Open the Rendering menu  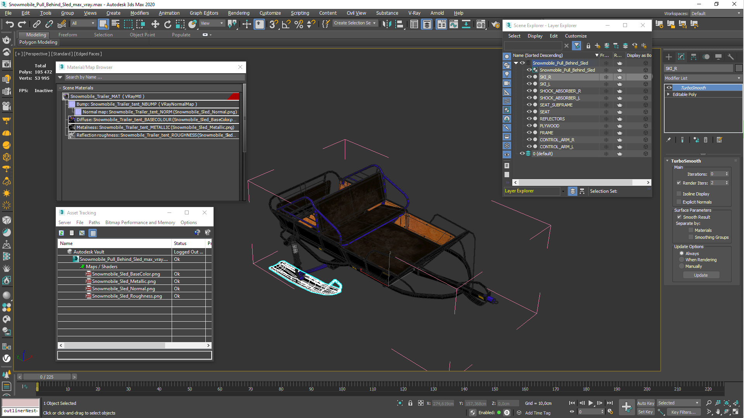(x=239, y=13)
